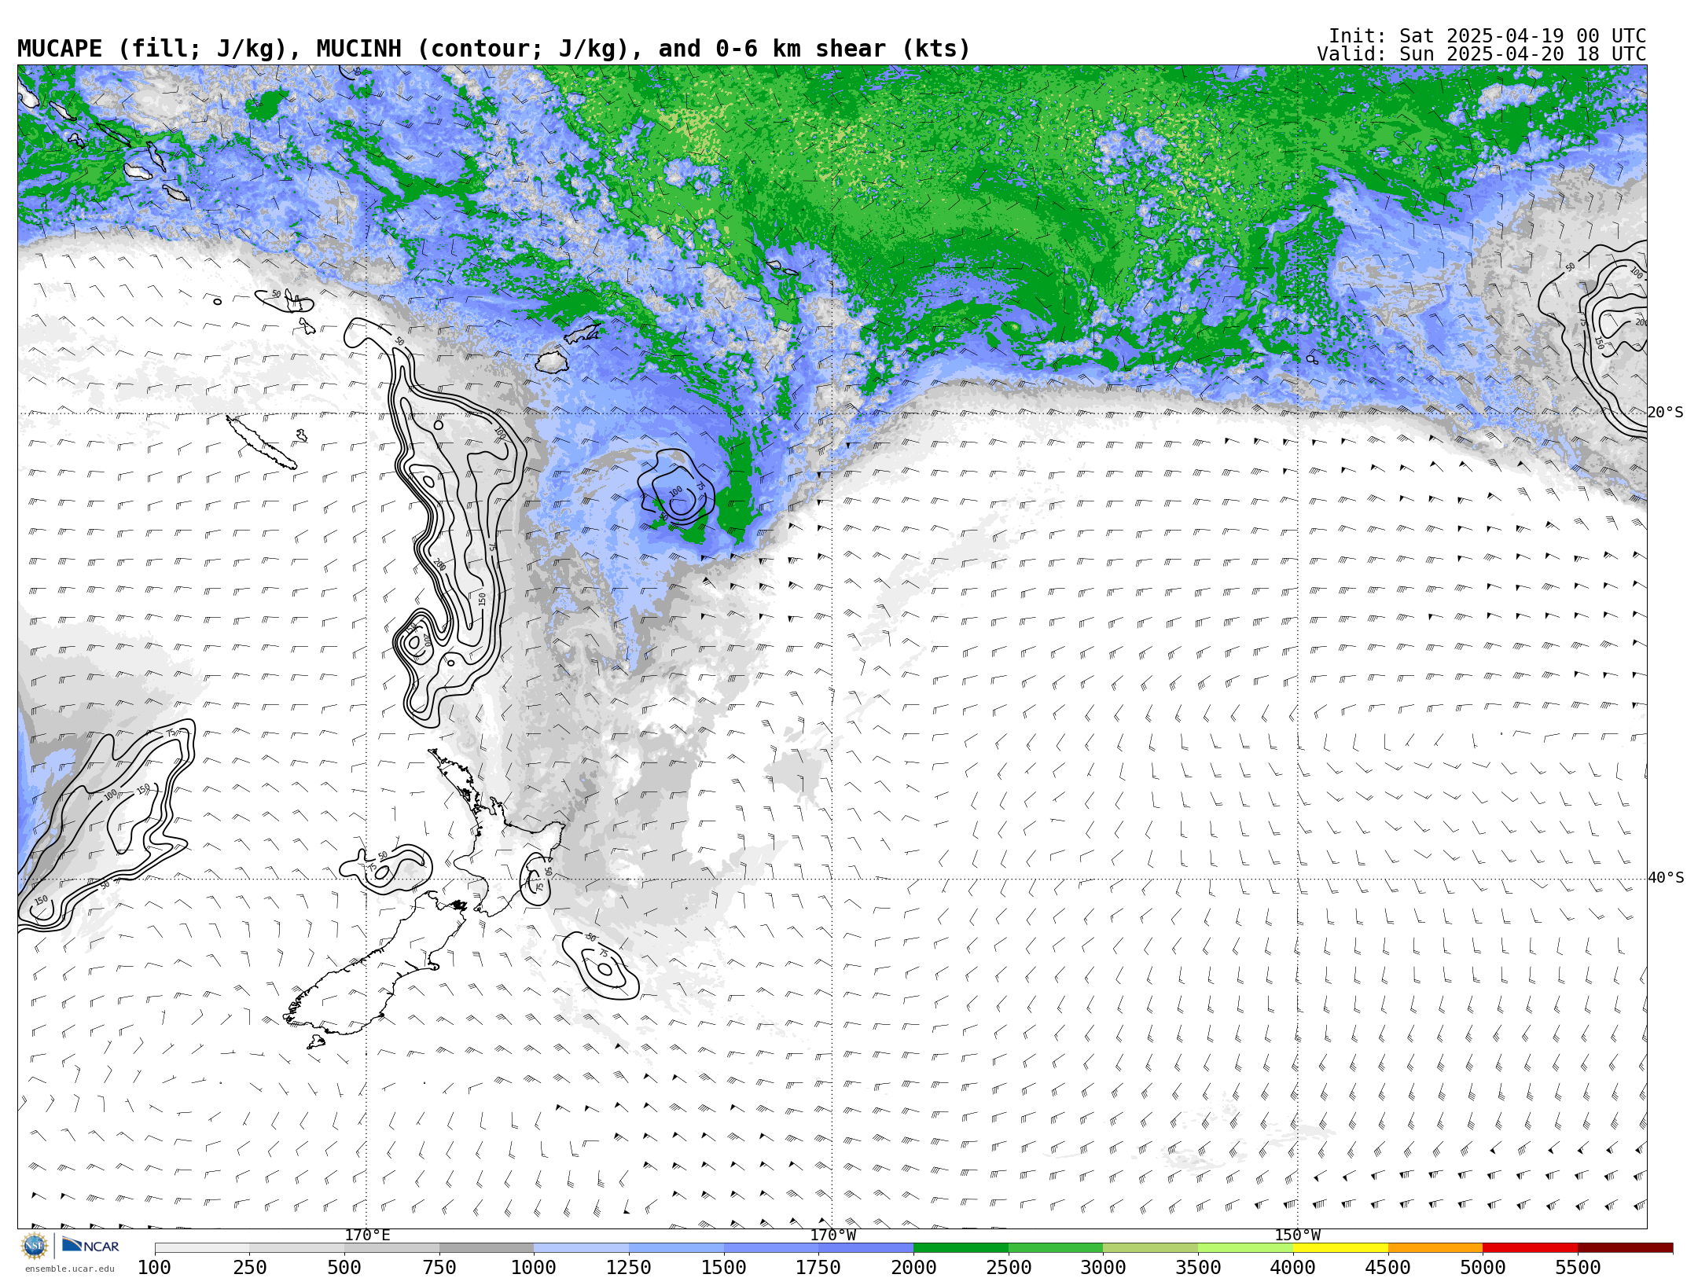Click the 500–750 gray colorbar segment
Viewport: 1698px width, 1278px height.
(x=391, y=1248)
